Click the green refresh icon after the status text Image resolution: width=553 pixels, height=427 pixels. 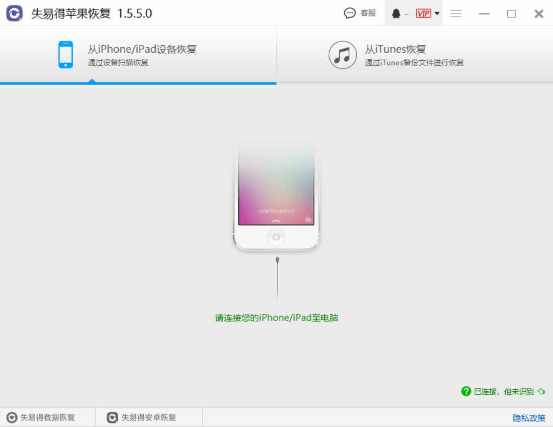[x=541, y=391]
